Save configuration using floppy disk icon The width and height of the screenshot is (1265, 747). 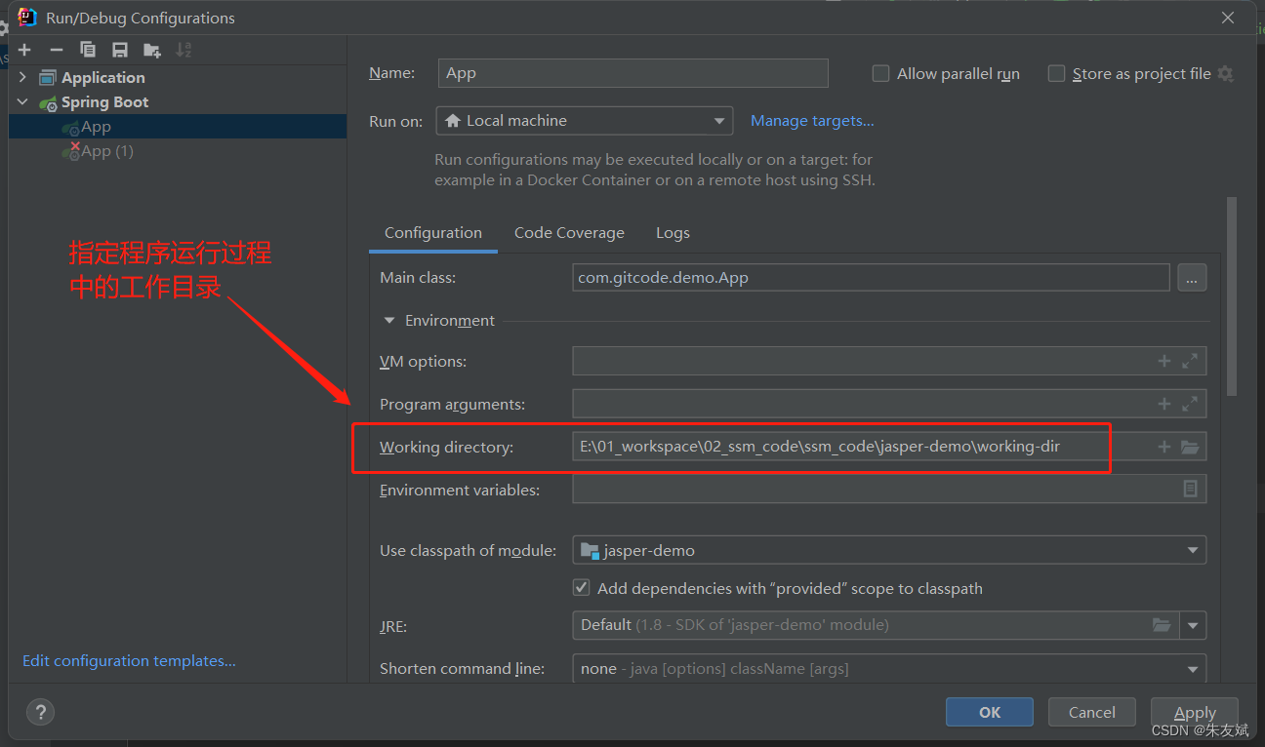[119, 50]
